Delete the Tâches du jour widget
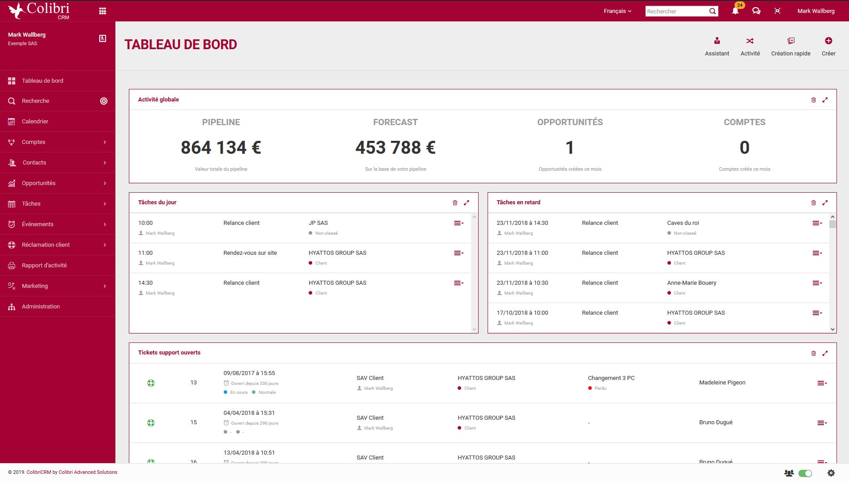 [x=455, y=203]
